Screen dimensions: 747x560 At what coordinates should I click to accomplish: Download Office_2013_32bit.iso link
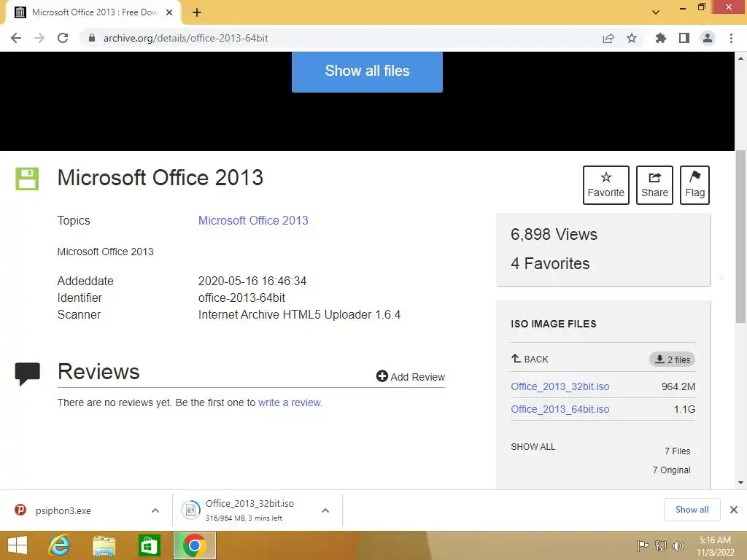tap(560, 386)
